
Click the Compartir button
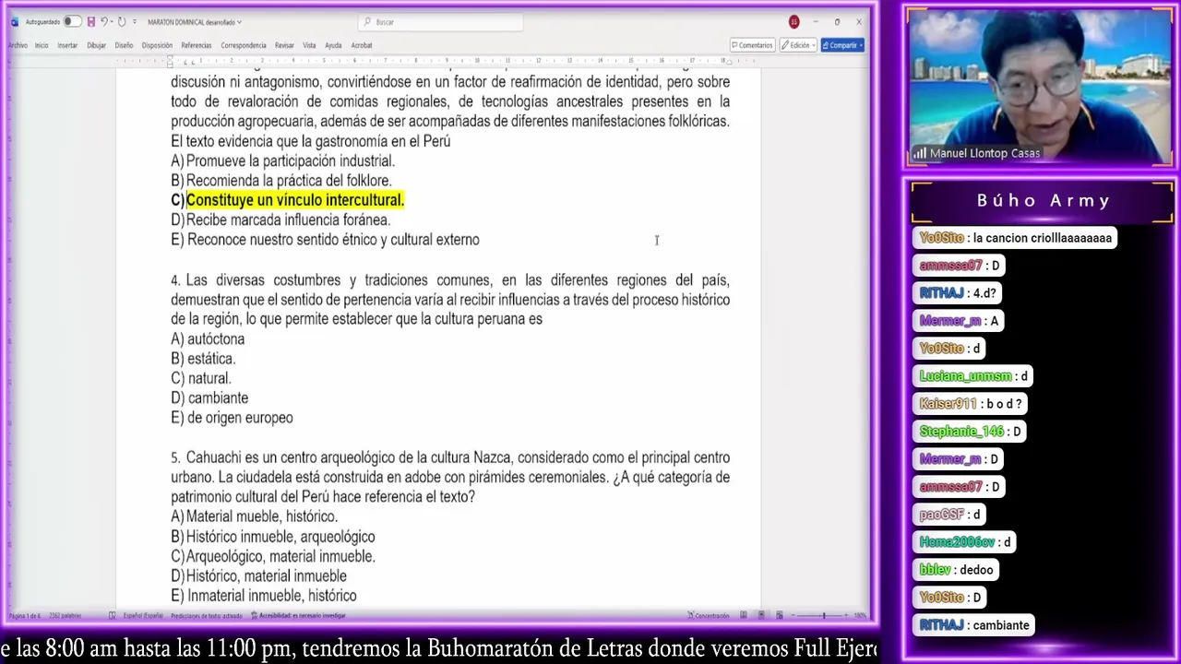(x=842, y=45)
